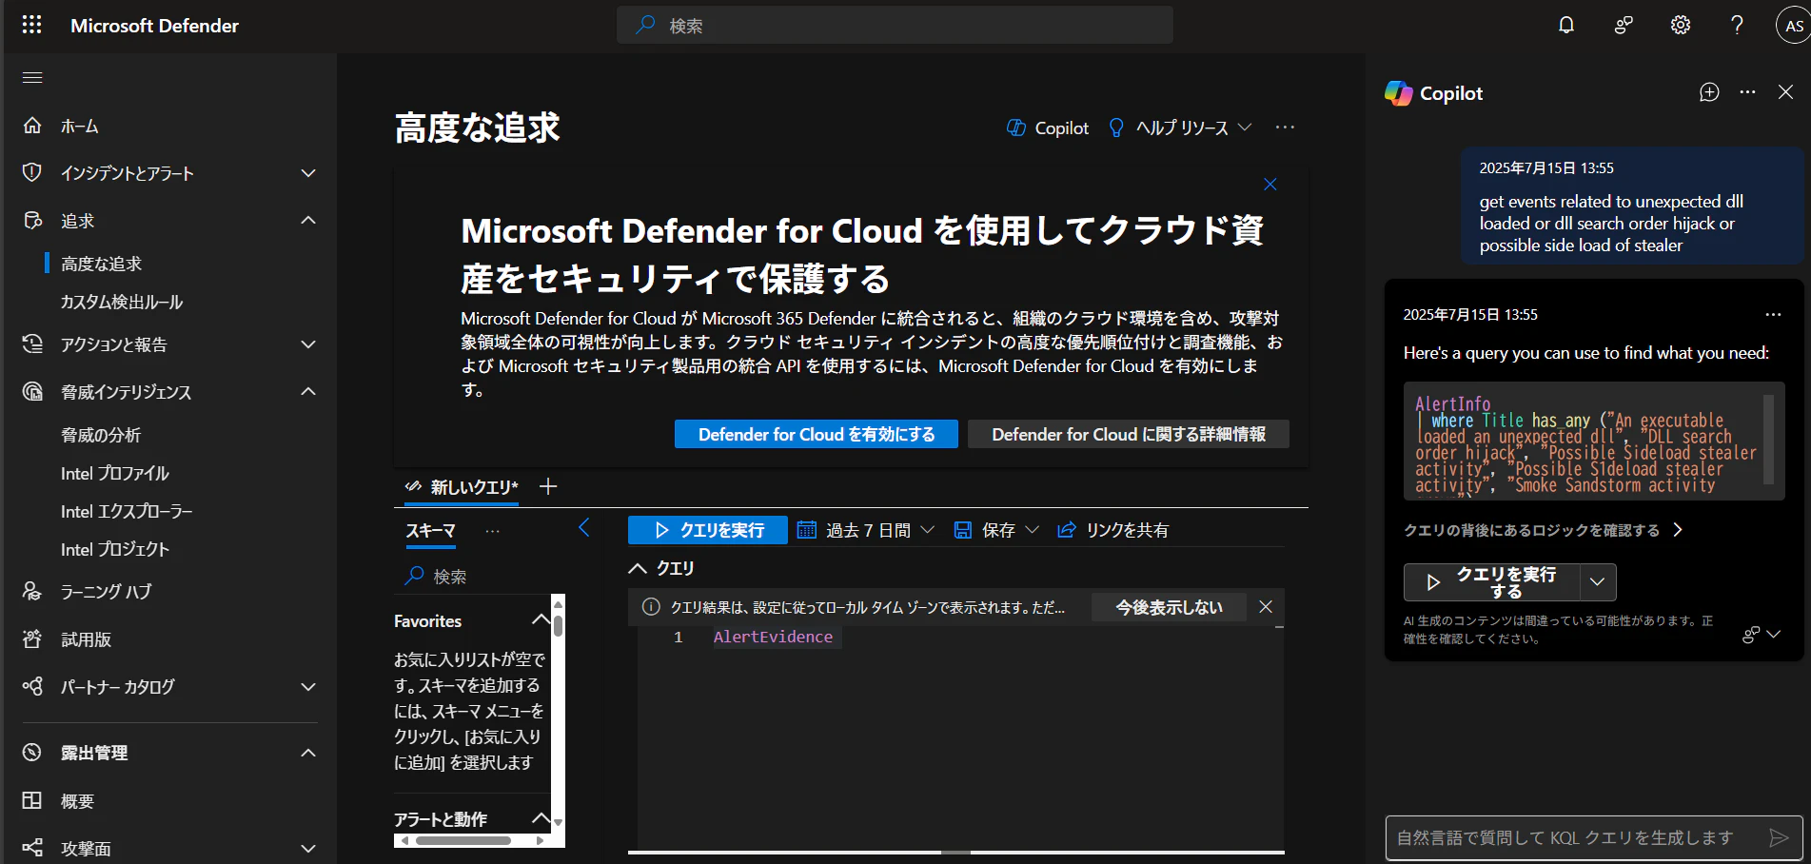Open the Help resources dropdown
This screenshot has height=864, width=1811.
point(1180,128)
